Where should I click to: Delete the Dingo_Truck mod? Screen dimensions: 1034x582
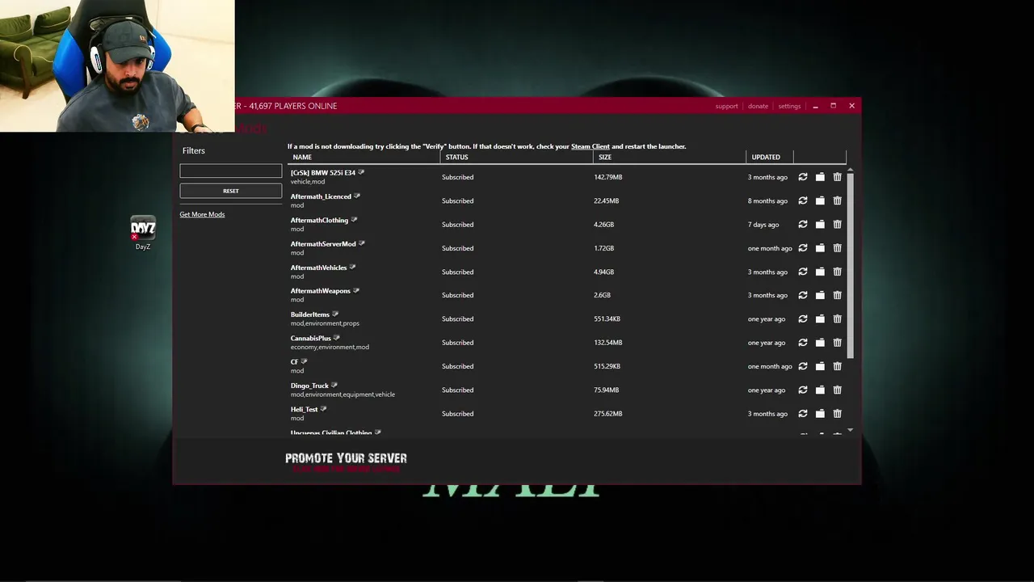pyautogui.click(x=837, y=390)
